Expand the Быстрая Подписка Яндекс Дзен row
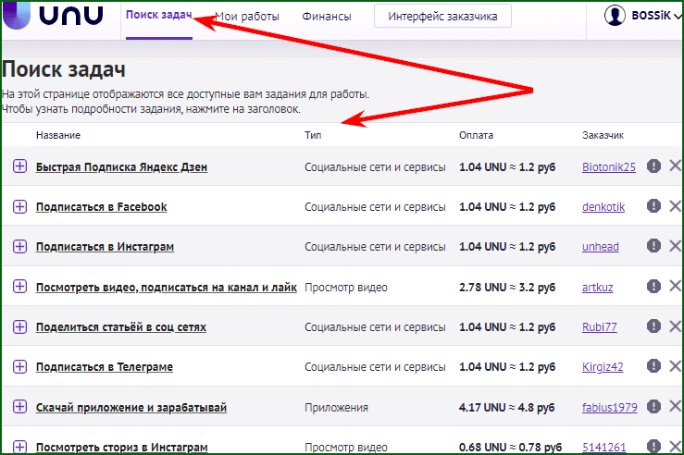 (19, 166)
